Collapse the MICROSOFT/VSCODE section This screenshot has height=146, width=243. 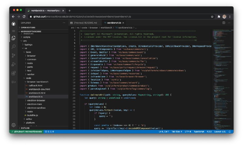click(43, 31)
